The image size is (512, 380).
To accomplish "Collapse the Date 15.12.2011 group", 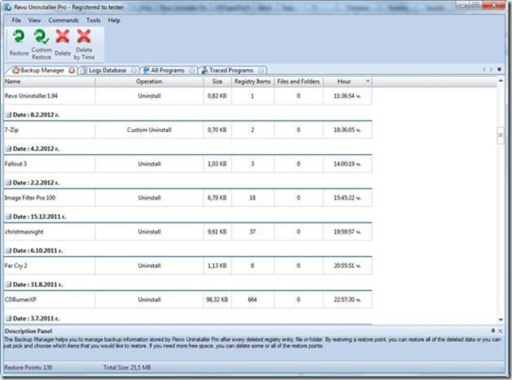I will click(x=8, y=215).
